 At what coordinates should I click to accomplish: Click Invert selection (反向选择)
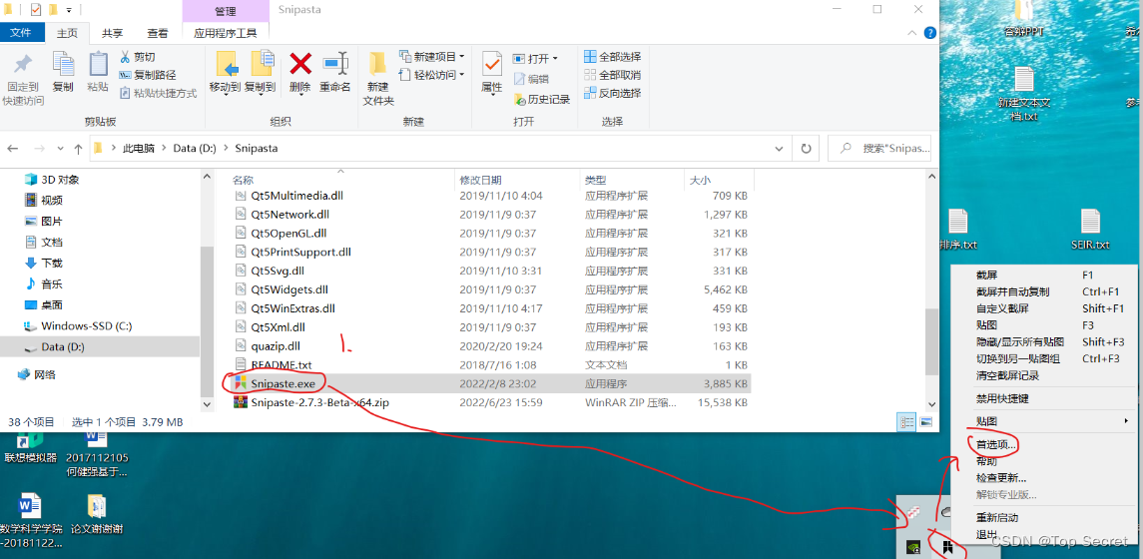(612, 93)
